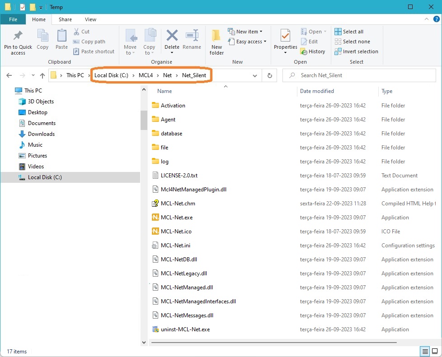The height and width of the screenshot is (357, 442).
Task: Click the navigation pane scrollbar down arrow
Action: point(144,343)
